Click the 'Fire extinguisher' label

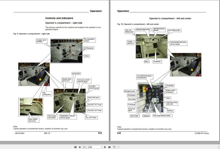[x=47, y=94]
